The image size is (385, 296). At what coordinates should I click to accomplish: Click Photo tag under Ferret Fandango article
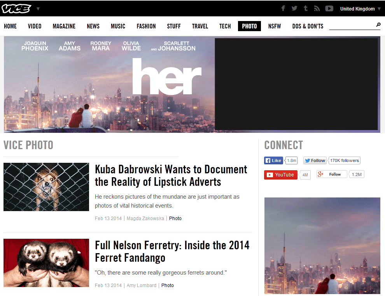coord(168,285)
